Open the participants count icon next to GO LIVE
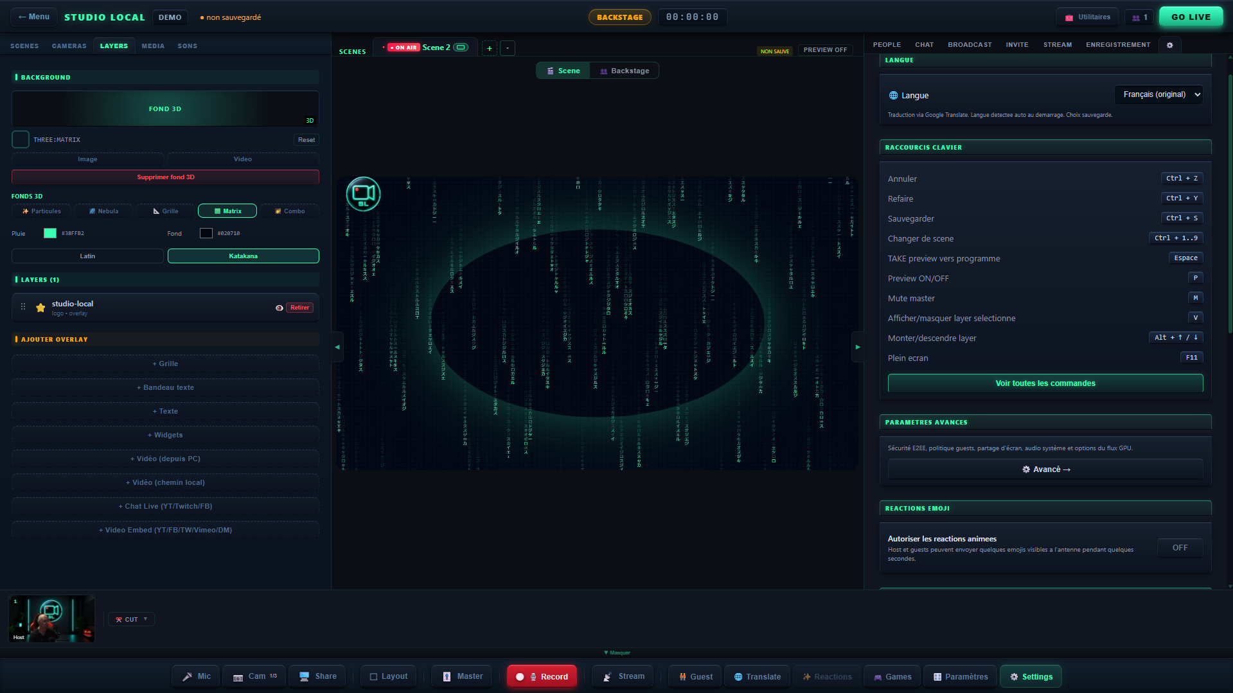The image size is (1233, 693). (1139, 17)
